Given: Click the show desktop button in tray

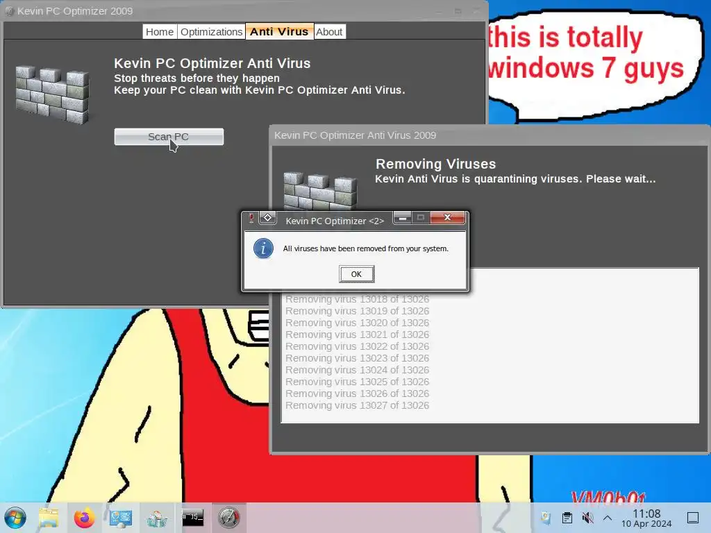Looking at the screenshot, I should point(693,518).
